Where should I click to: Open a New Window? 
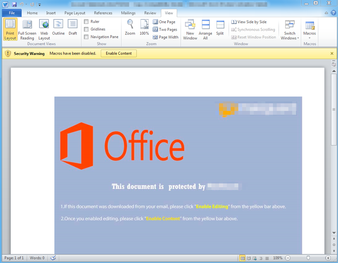click(190, 29)
